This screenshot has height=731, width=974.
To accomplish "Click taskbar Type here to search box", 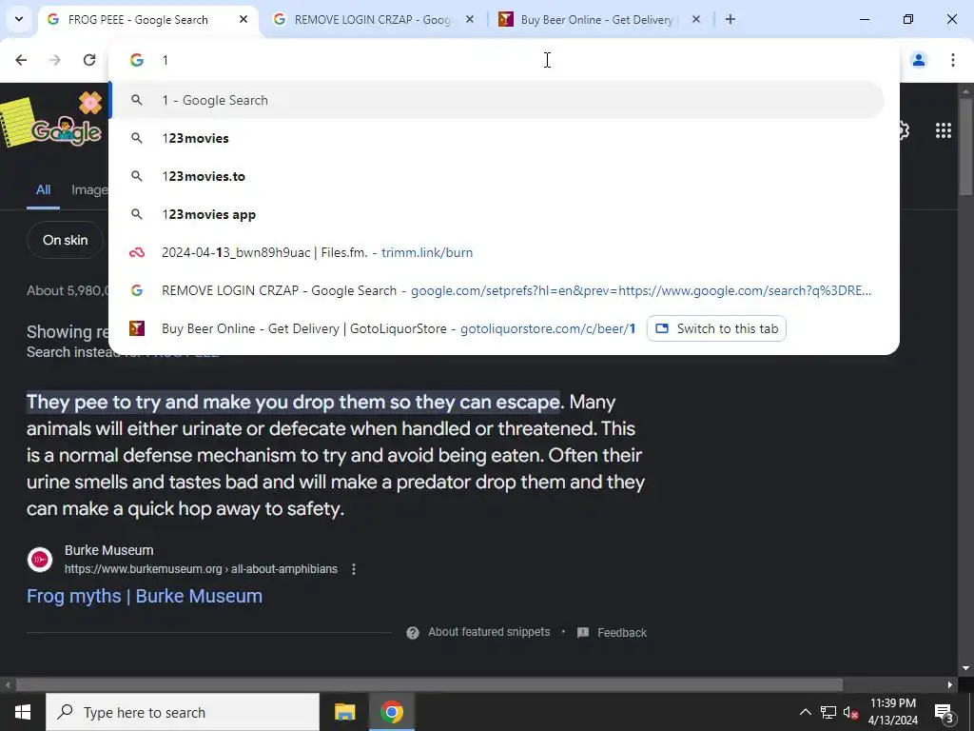I will (183, 712).
